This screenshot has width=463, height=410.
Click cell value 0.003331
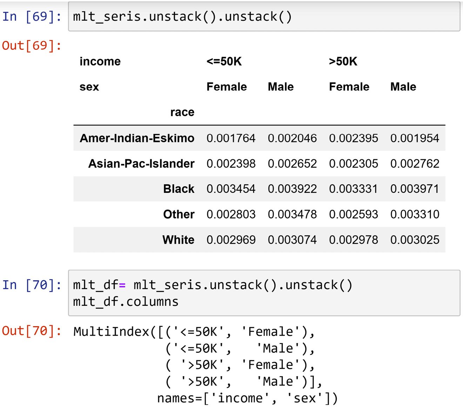click(x=353, y=189)
